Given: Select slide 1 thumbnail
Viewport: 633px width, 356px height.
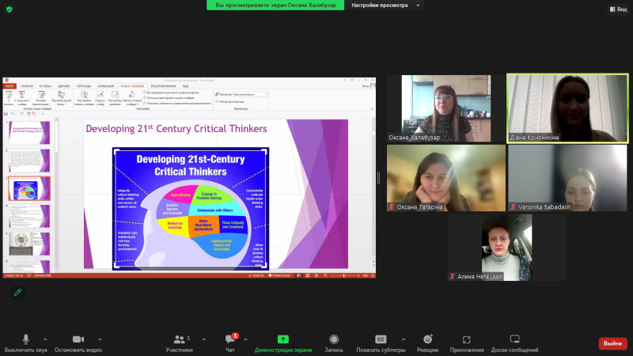Looking at the screenshot, I should (29, 133).
